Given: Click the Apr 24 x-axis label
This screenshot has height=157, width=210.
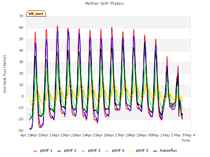Looking at the screenshot, I should click(81, 135).
